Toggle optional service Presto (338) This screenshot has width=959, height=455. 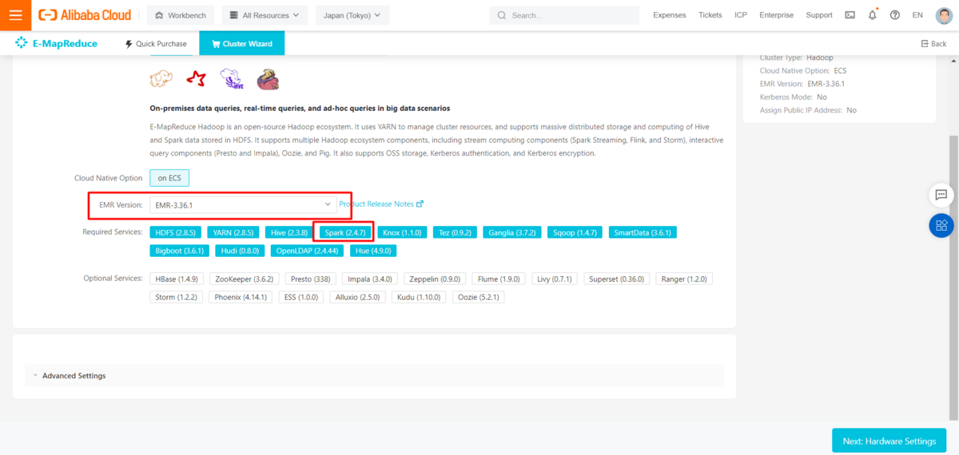(x=311, y=279)
